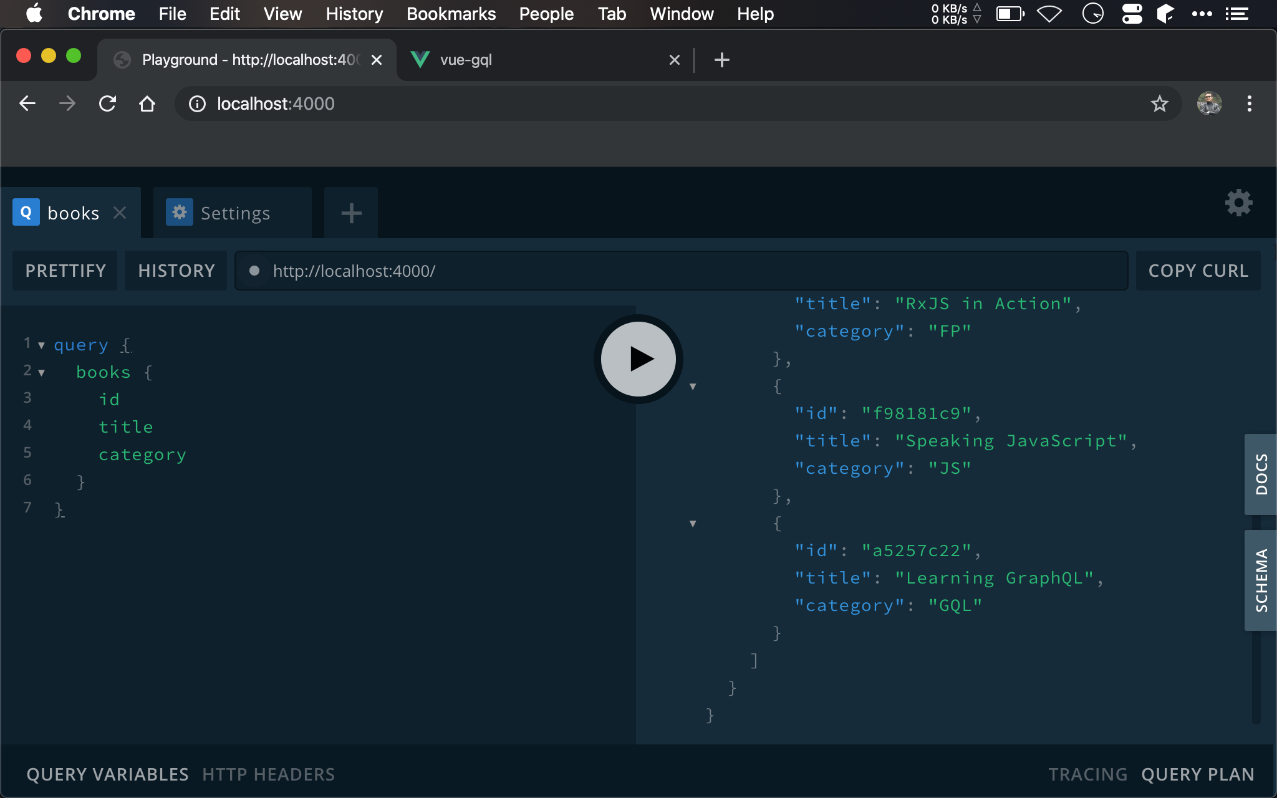
Task: Open the DOCS side panel
Action: tap(1261, 474)
